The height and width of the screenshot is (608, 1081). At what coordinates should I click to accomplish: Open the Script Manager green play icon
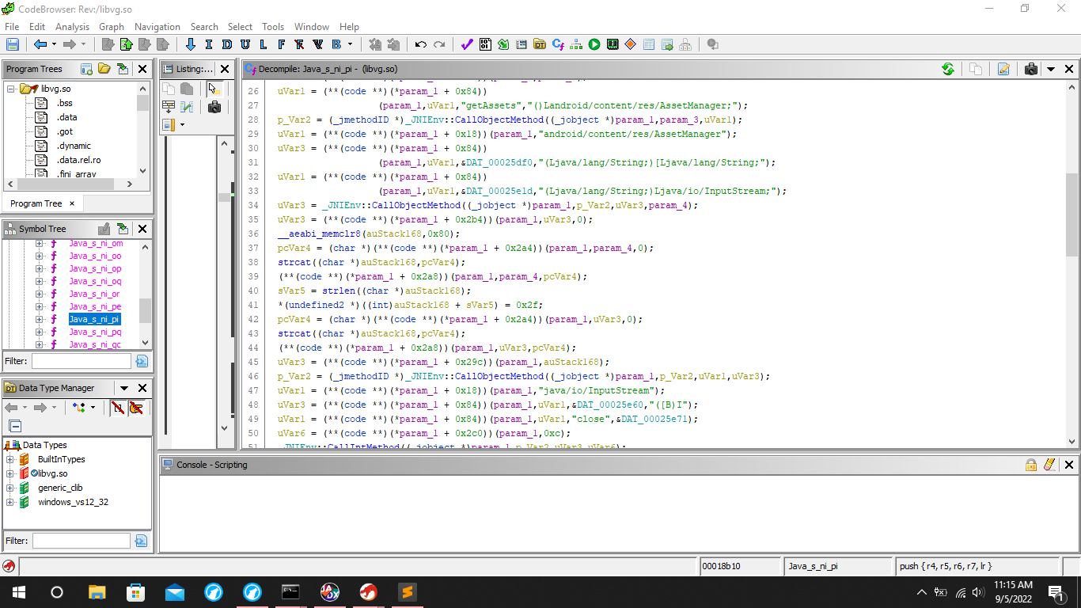(594, 45)
